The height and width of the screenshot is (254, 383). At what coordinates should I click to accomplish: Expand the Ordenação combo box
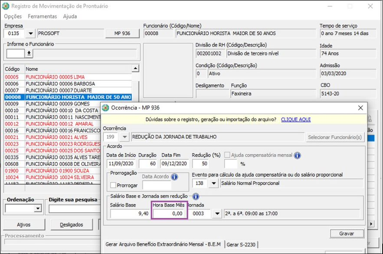[37, 209]
